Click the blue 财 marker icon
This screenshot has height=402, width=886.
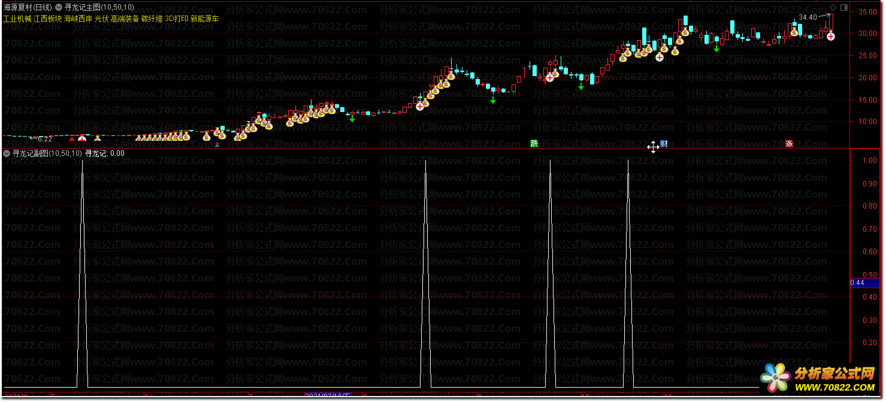pos(664,144)
